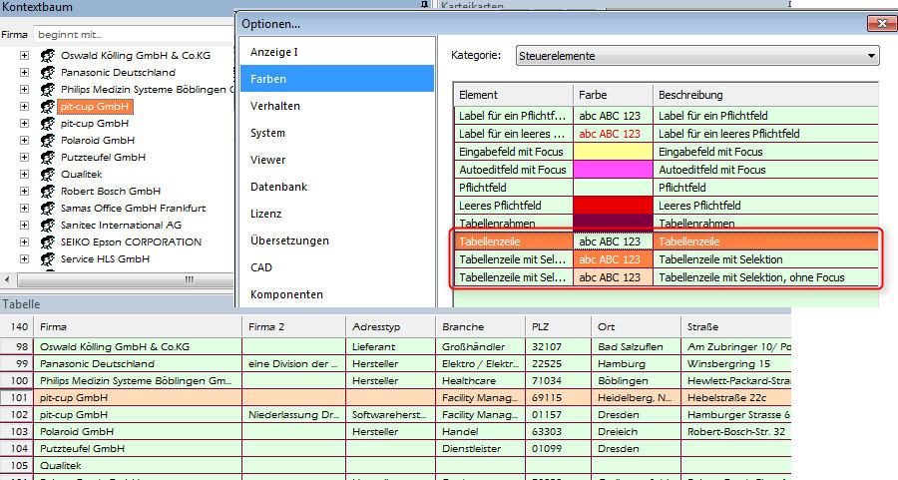Click company icon next to Putzteufel GmbH
This screenshot has width=898, height=480.
[48, 158]
